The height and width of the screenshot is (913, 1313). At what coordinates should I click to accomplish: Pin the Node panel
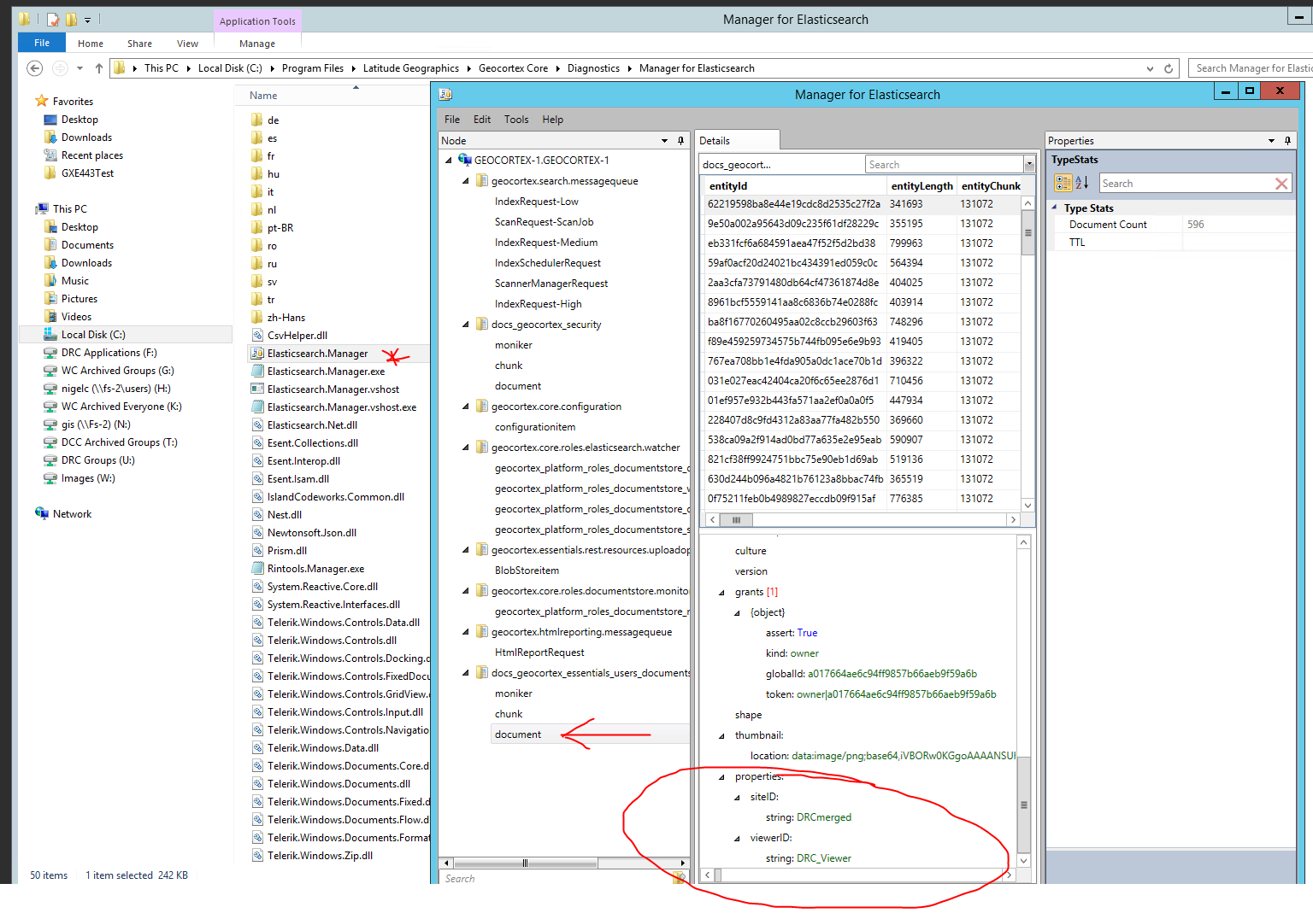click(680, 141)
